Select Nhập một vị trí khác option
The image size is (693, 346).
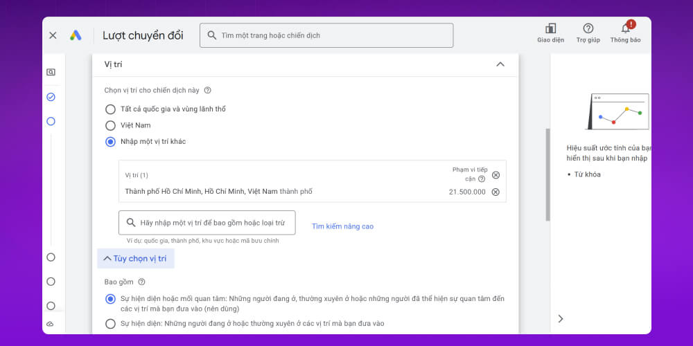pos(110,142)
